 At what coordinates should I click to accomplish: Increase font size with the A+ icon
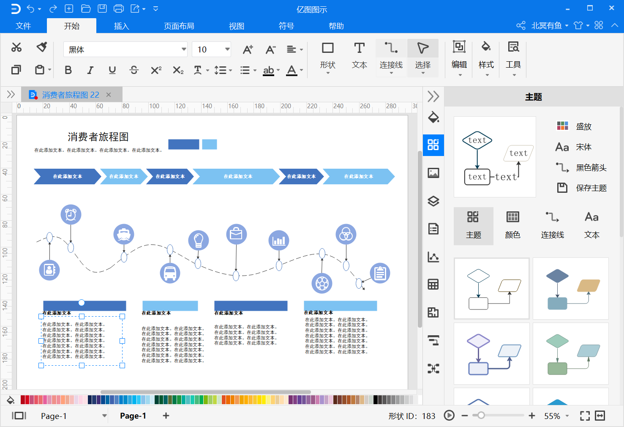click(x=248, y=49)
